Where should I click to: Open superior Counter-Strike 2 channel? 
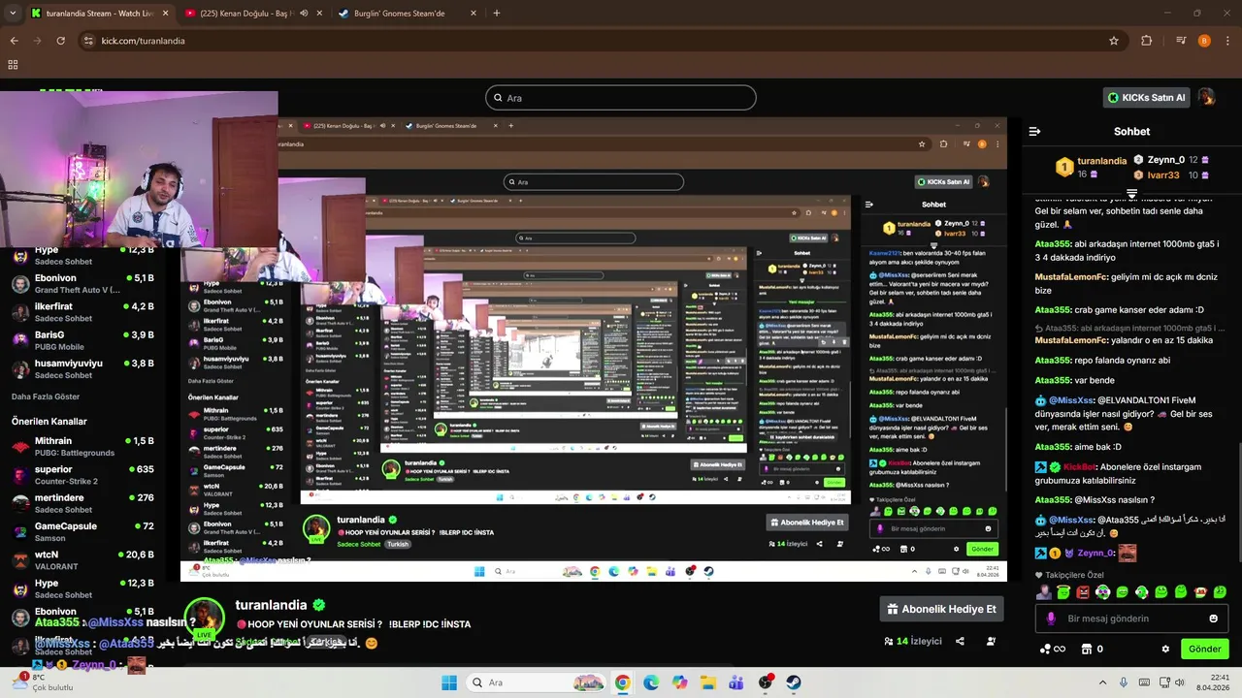pyautogui.click(x=82, y=475)
